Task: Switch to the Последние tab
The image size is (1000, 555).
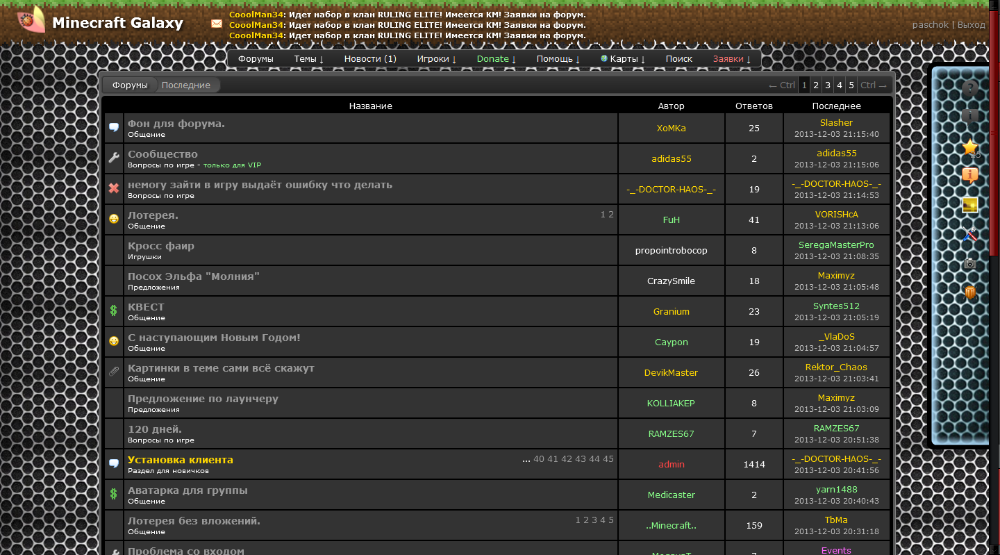Action: pos(186,85)
